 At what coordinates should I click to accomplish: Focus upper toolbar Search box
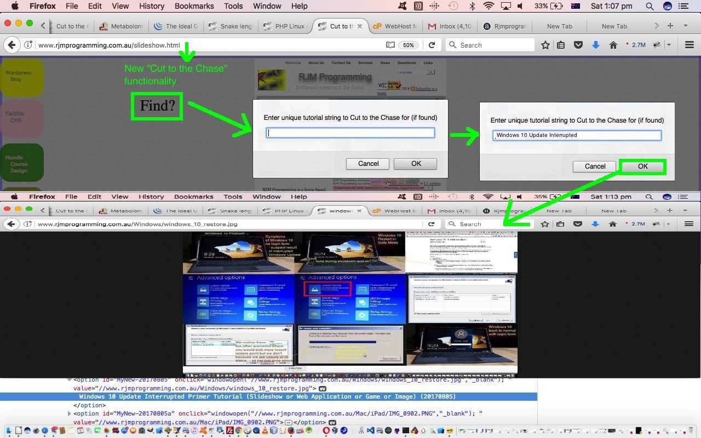click(x=490, y=45)
